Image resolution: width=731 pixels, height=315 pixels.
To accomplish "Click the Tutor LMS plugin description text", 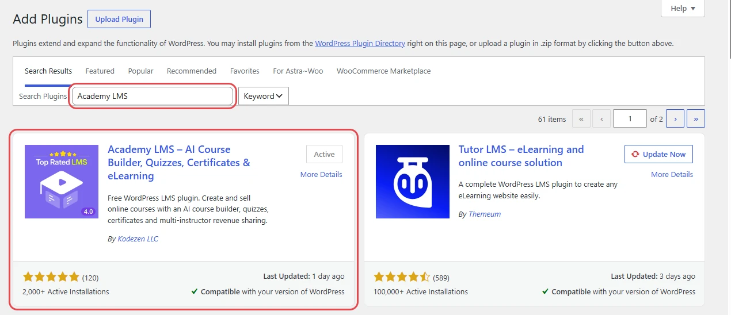I will point(538,190).
